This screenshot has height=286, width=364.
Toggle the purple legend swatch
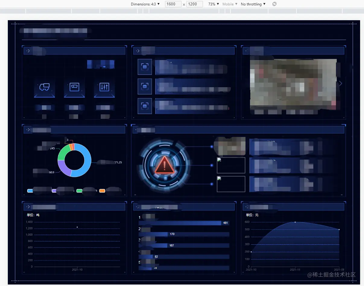point(54,191)
